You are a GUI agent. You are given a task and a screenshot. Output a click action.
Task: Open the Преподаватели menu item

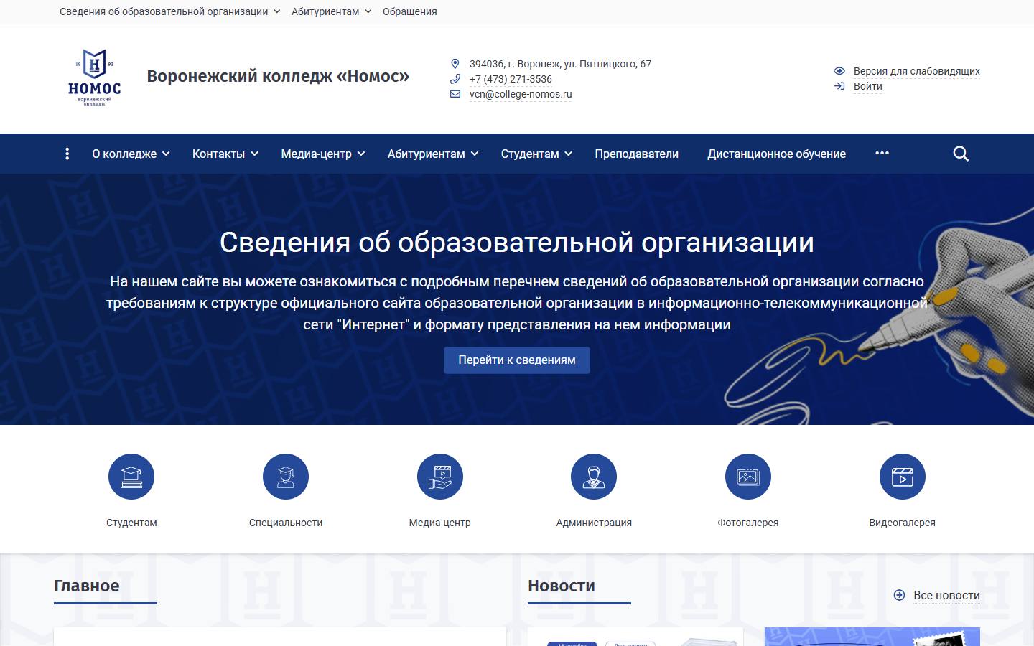pyautogui.click(x=637, y=154)
